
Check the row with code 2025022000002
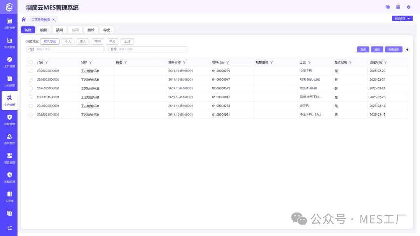tap(31, 80)
